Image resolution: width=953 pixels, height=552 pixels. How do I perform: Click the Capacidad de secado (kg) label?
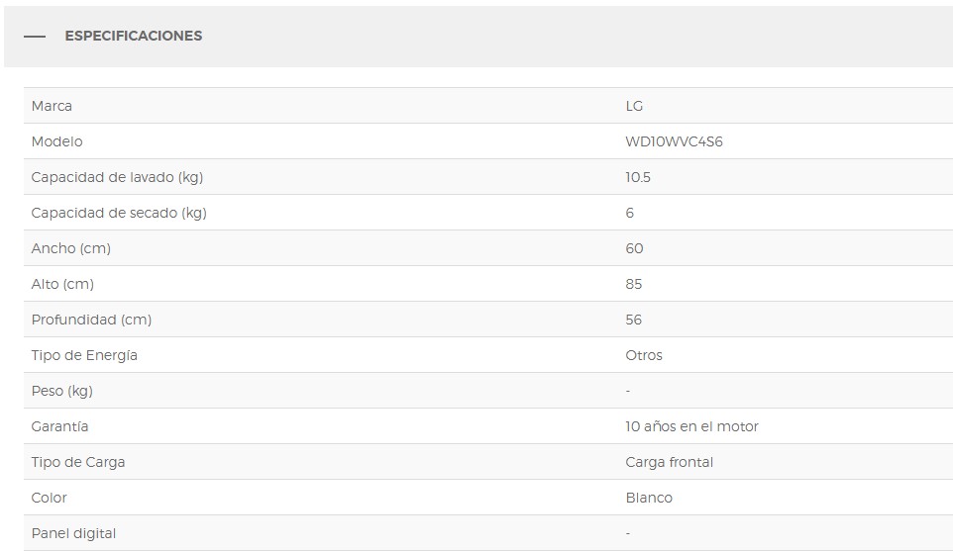click(119, 213)
